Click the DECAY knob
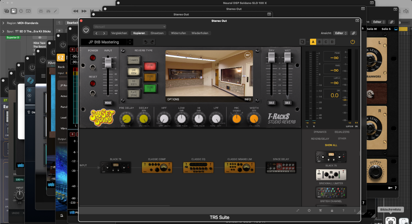This screenshot has height=224, width=412. click(144, 119)
